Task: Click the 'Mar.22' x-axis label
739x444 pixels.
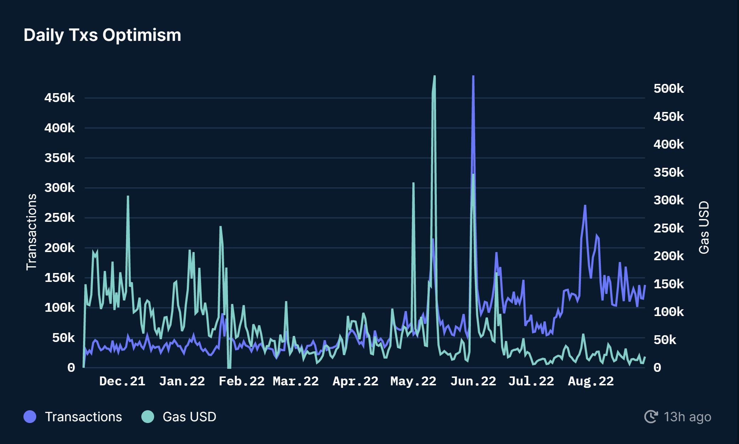Action: pyautogui.click(x=295, y=381)
